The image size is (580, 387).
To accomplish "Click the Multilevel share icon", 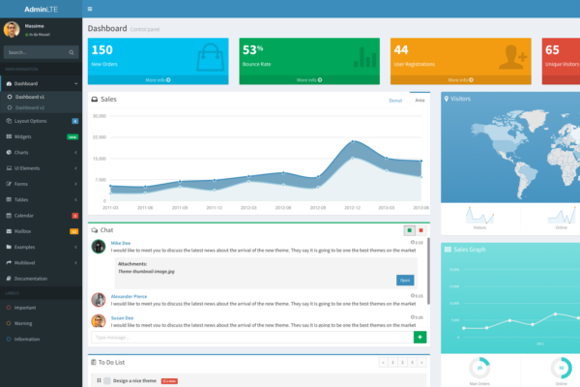I will tap(9, 262).
